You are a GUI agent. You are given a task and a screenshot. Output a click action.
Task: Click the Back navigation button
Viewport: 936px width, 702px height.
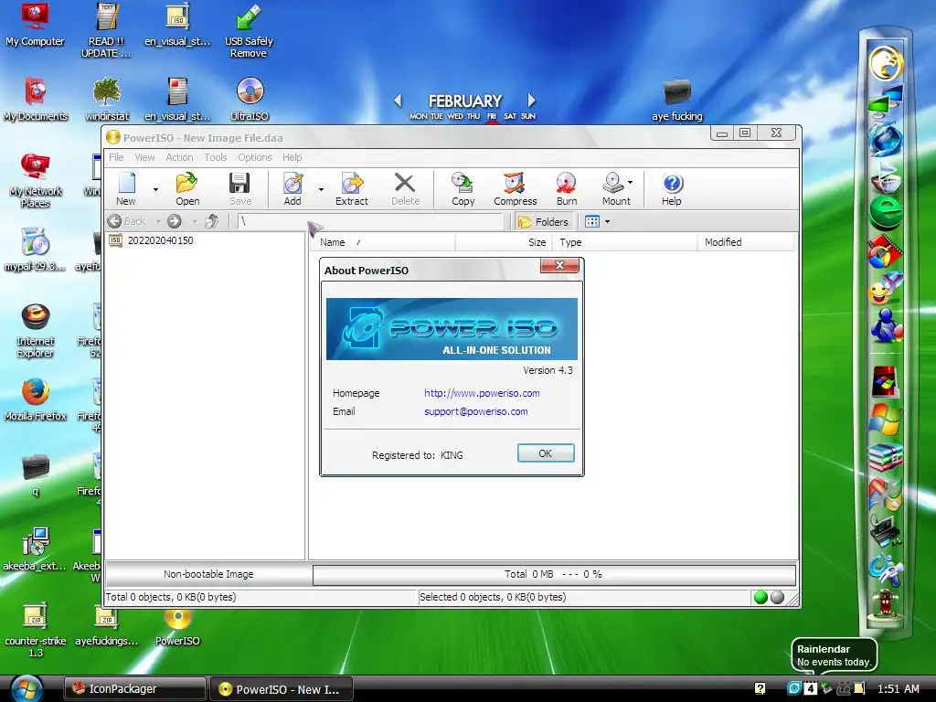(126, 221)
